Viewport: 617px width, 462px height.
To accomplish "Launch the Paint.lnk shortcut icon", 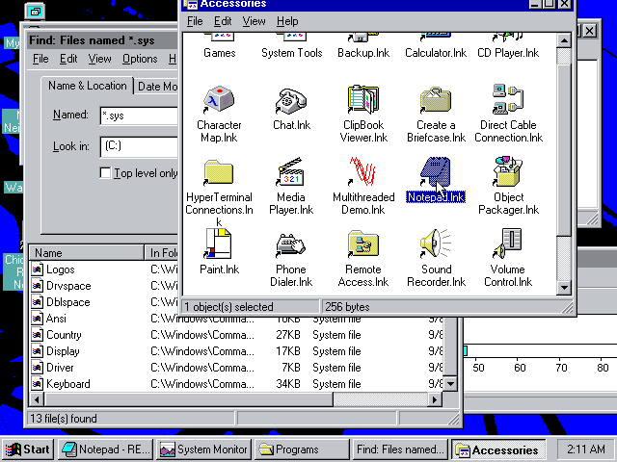I will (x=219, y=244).
